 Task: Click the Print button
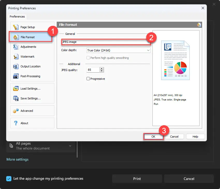pyautogui.click(x=137, y=179)
